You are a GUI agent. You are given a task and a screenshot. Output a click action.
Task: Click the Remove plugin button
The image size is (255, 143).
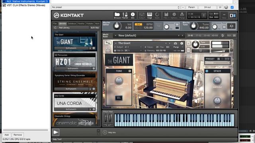click(x=18, y=135)
